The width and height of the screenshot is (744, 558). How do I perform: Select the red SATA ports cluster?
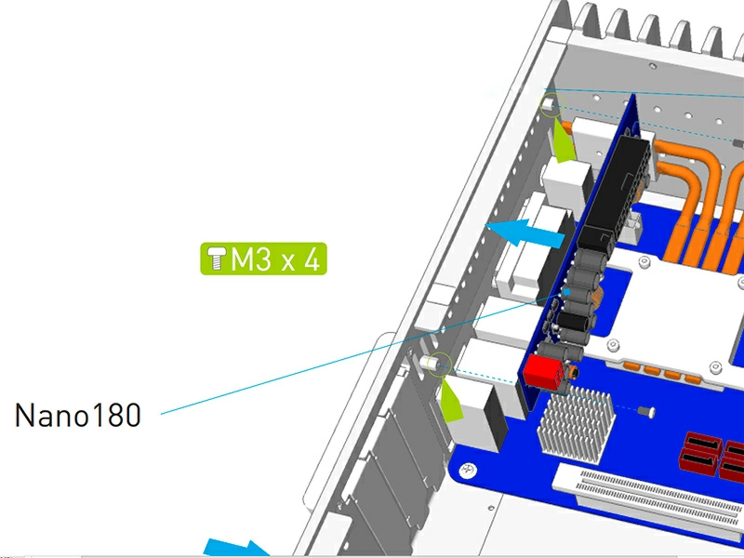711,456
